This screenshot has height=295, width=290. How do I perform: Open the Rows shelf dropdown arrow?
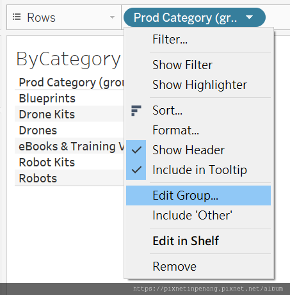[x=112, y=17]
